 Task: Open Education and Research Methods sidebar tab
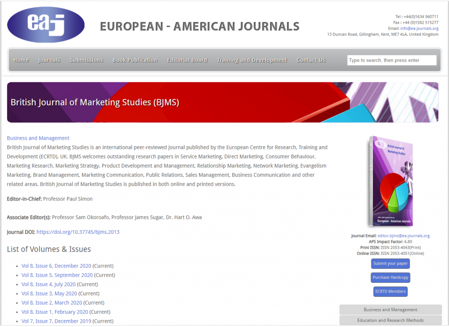coord(390,320)
